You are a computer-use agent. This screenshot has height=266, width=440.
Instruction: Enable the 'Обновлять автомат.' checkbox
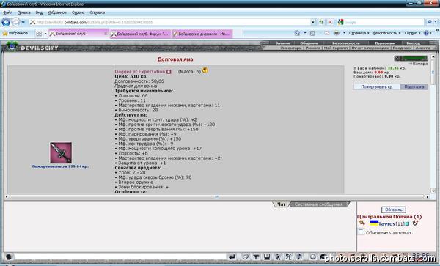[361, 232]
